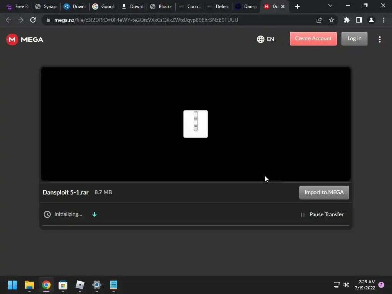Click the Import to MEGA button

pyautogui.click(x=324, y=192)
